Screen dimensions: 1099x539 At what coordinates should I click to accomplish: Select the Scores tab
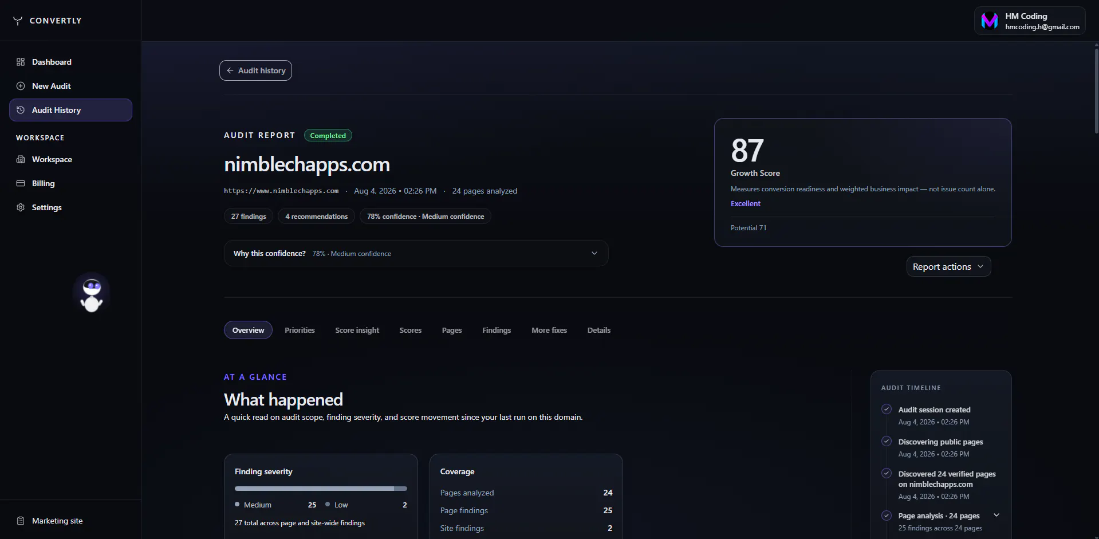[x=410, y=330]
